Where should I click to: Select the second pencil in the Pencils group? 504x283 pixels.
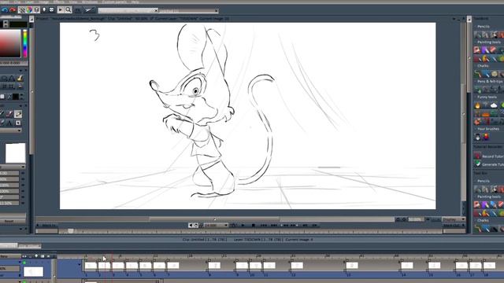485,35
